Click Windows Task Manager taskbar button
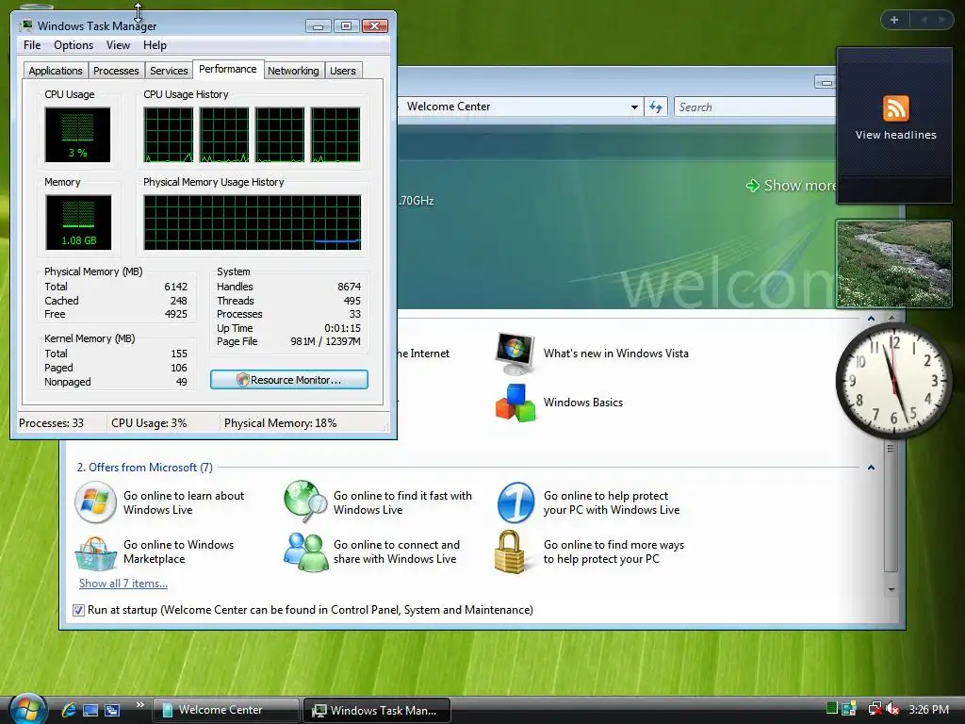The height and width of the screenshot is (724, 965). [x=377, y=710]
